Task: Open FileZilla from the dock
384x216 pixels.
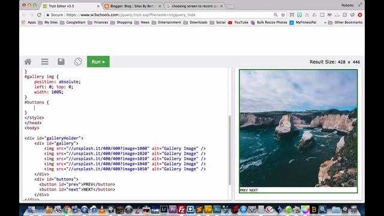Action: 181,209
